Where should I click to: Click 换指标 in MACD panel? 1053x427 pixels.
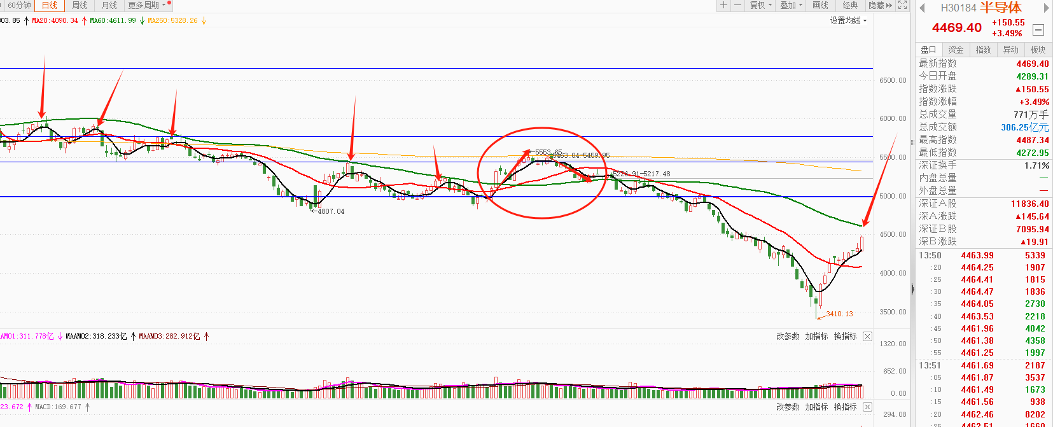click(845, 407)
